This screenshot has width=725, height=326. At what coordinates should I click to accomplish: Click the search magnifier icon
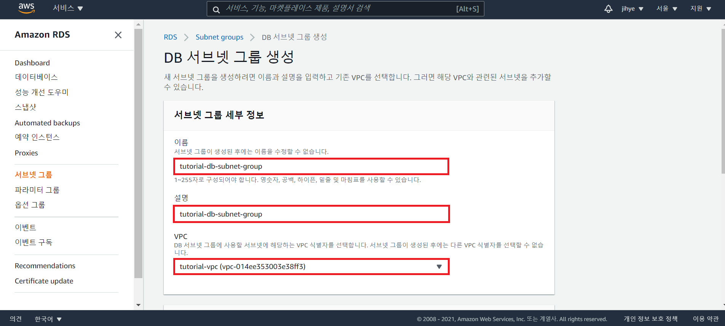216,9
